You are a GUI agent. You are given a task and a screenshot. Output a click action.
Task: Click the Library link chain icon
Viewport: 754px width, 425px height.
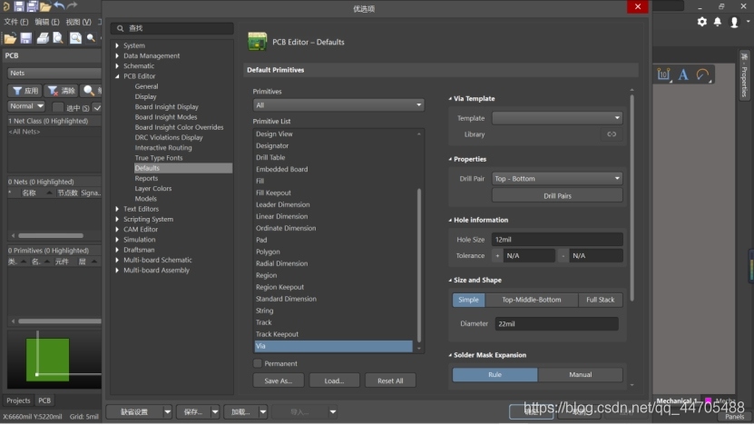click(x=612, y=134)
